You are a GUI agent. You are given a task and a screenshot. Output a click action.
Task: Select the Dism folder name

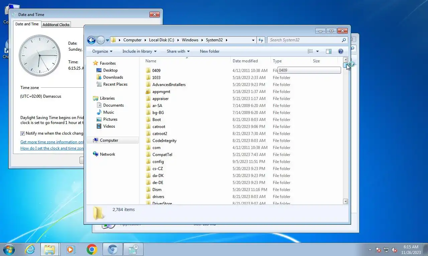coord(157,190)
